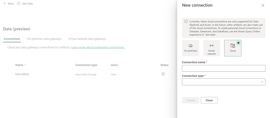The height and width of the screenshot is (118, 270).
Task: Click the Close button in panel
Action: (209, 100)
